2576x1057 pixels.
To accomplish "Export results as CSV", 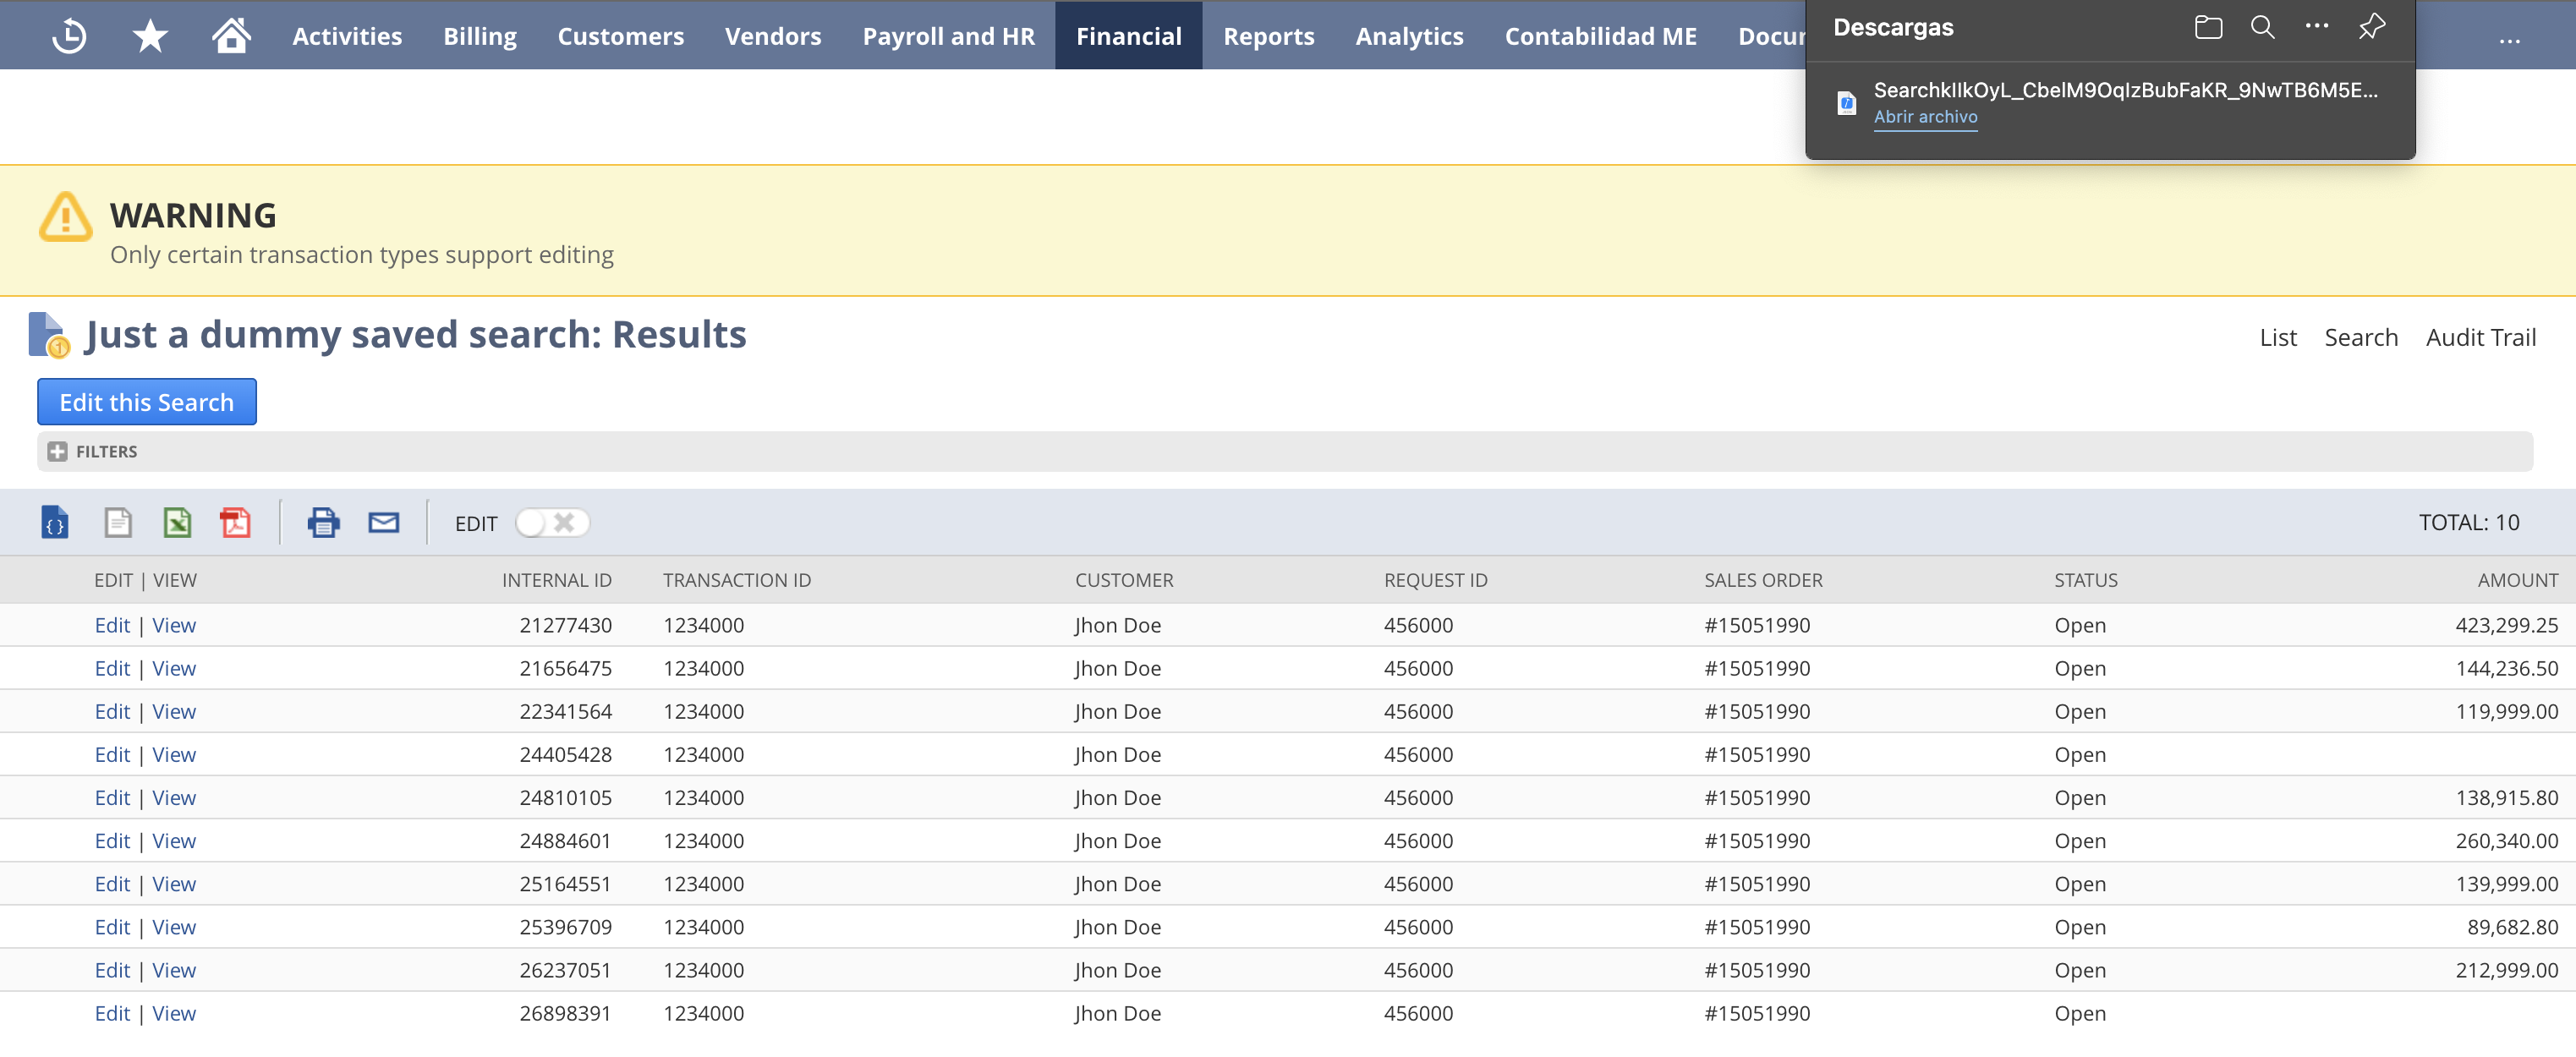I will coord(117,521).
